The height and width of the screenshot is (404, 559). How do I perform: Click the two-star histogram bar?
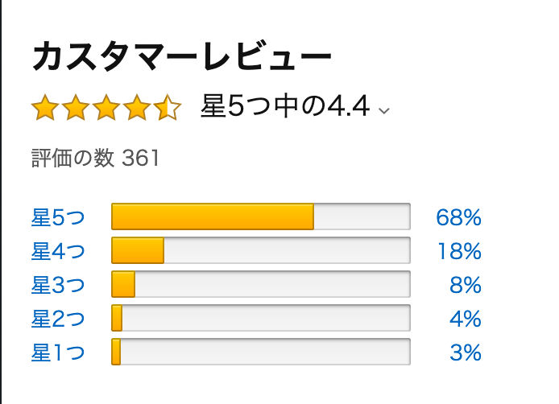(261, 318)
